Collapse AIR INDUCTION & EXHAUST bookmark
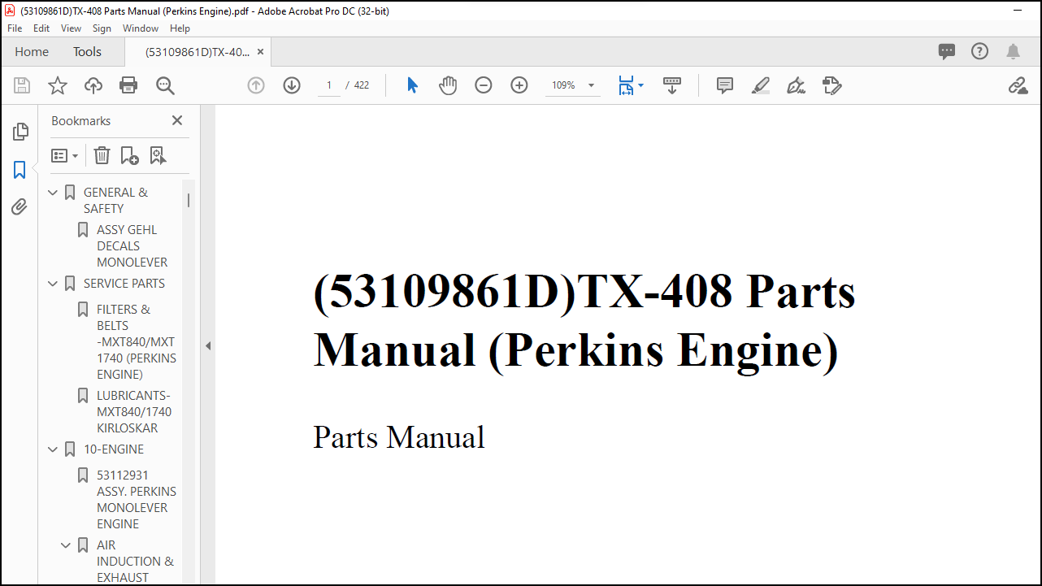 [66, 545]
